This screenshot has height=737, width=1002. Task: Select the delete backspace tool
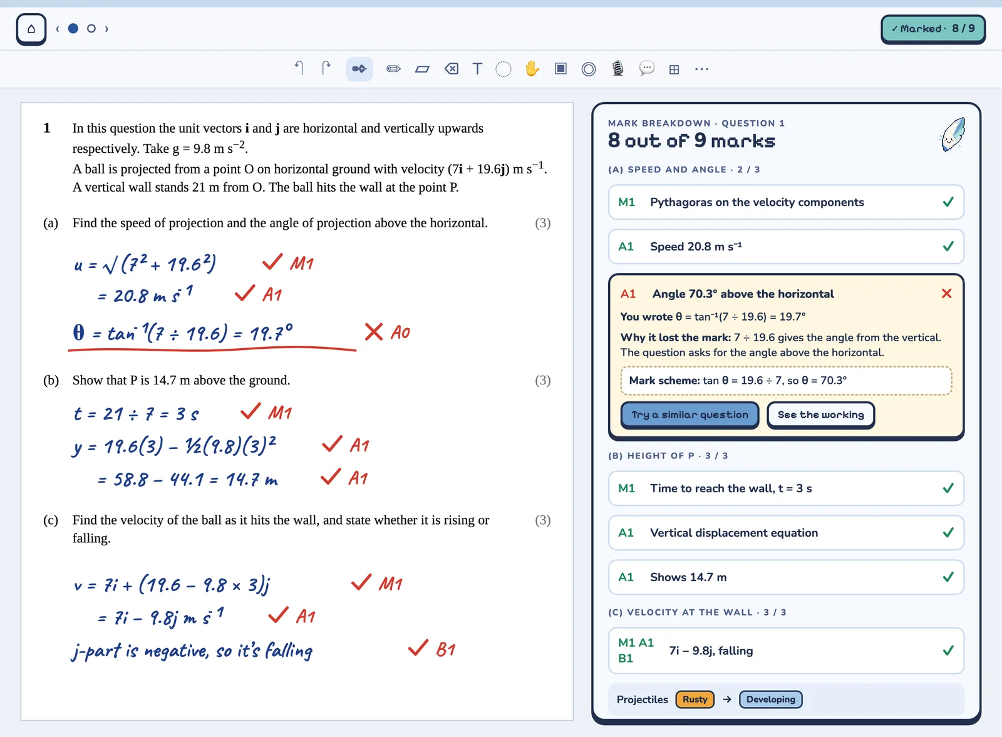tap(451, 69)
